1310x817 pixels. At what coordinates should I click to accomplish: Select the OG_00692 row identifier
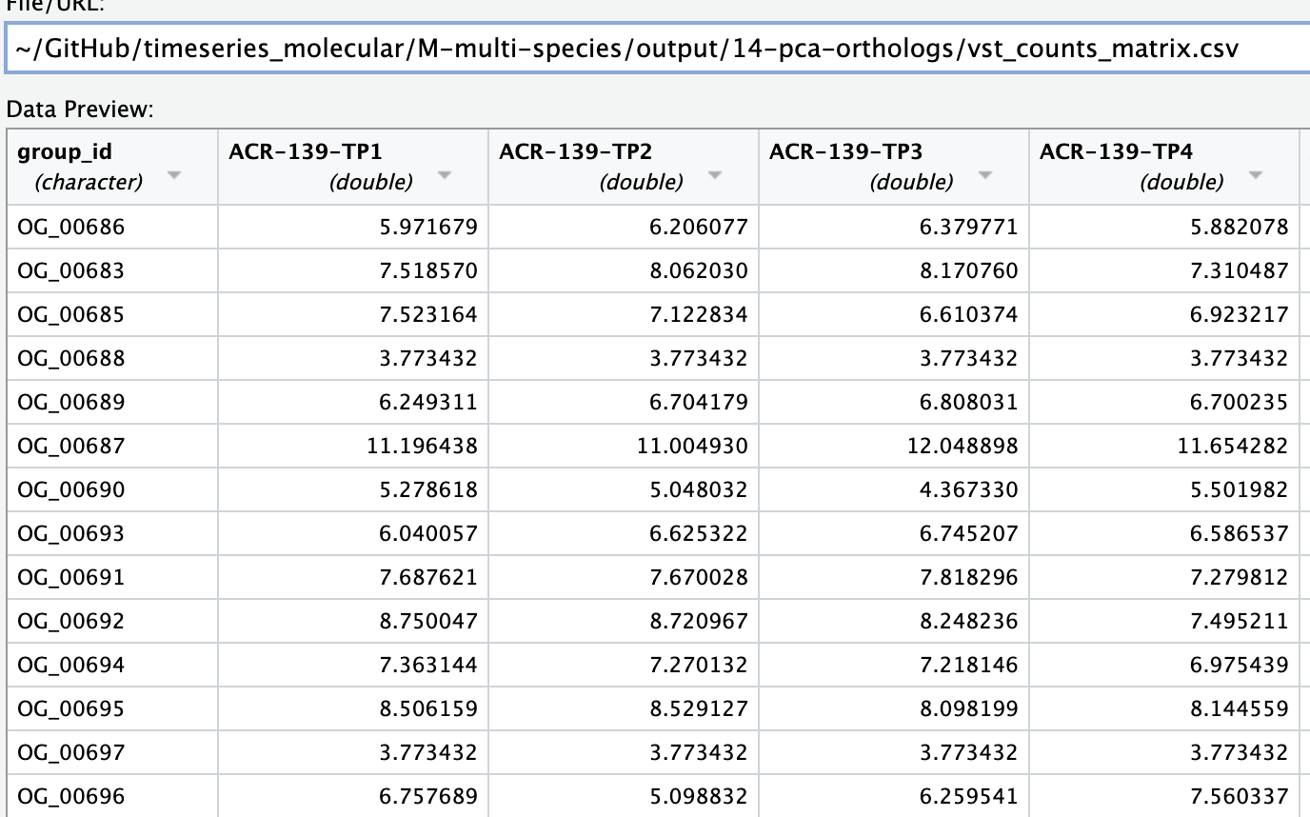[x=70, y=621]
